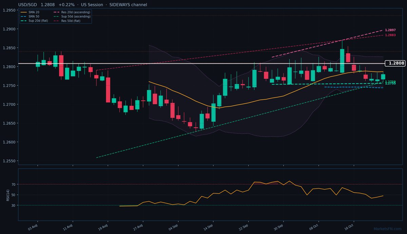The width and height of the screenshot is (407, 234).
Task: Click the 1.2800 price axis label
Action: pyautogui.click(x=9, y=67)
